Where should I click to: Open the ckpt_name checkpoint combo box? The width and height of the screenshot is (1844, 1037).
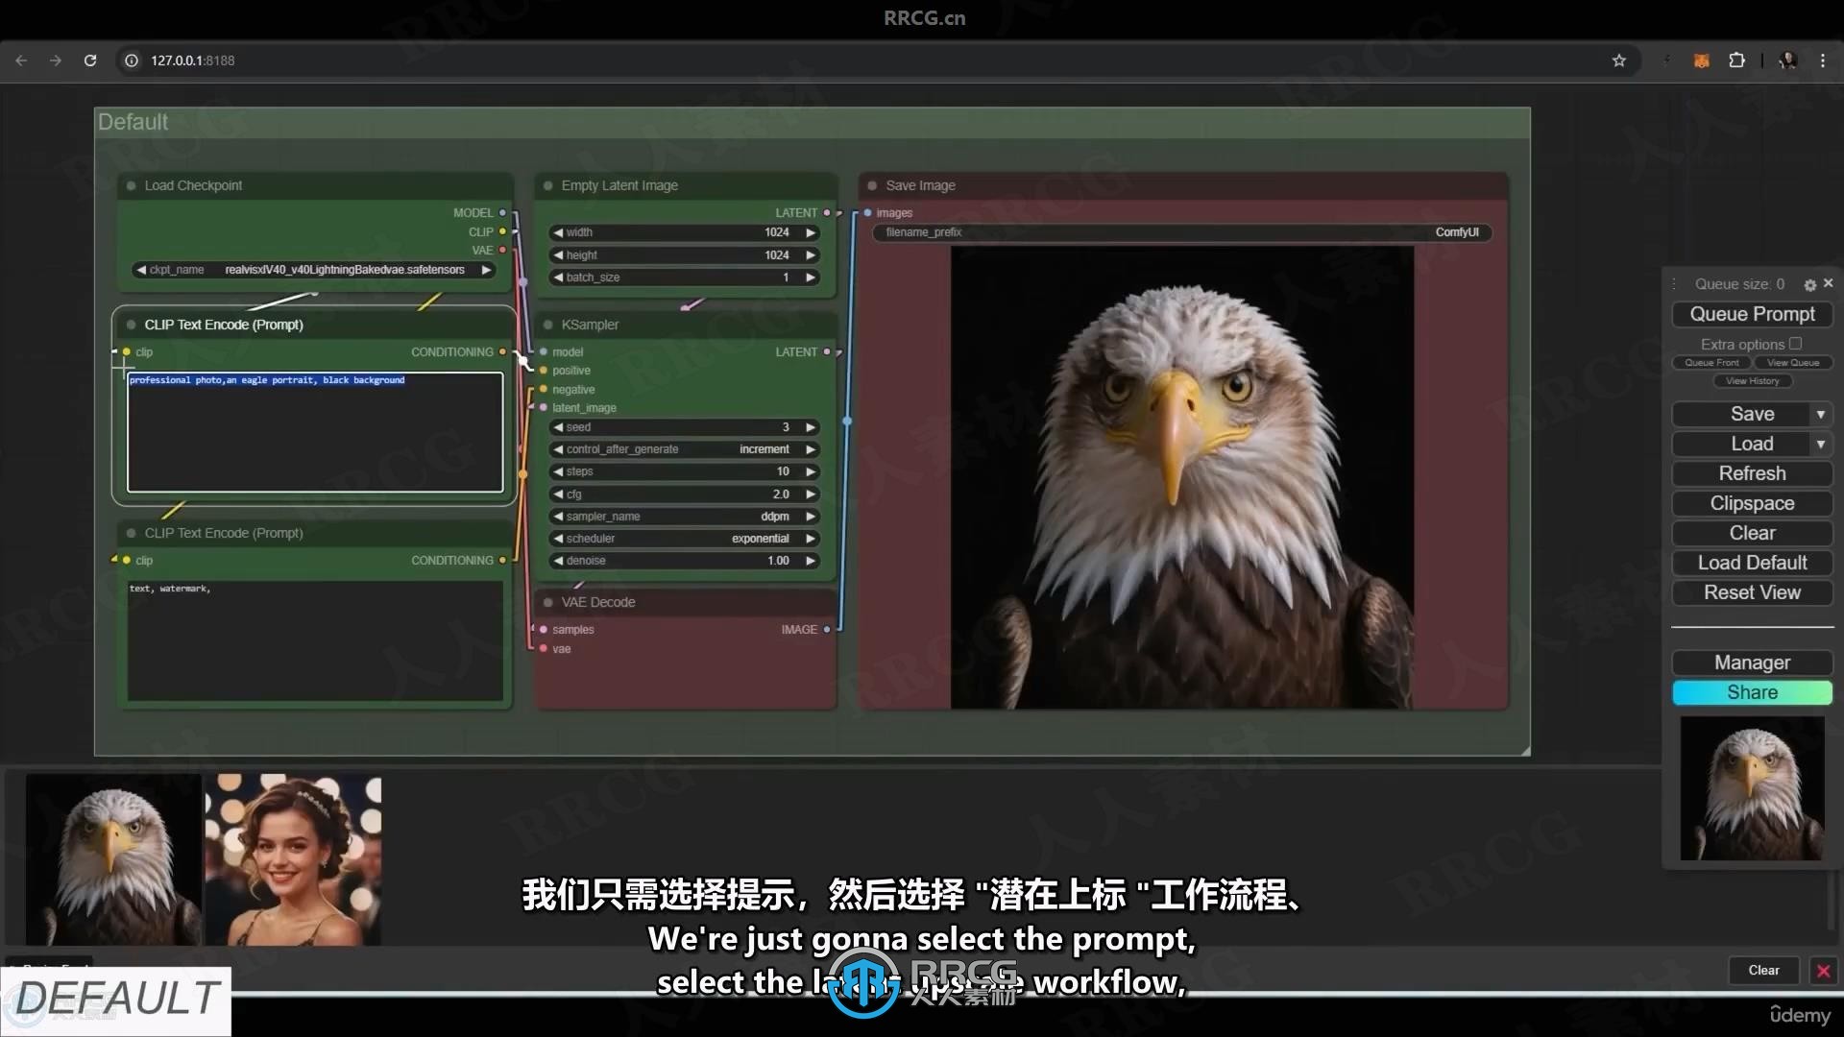pyautogui.click(x=314, y=270)
